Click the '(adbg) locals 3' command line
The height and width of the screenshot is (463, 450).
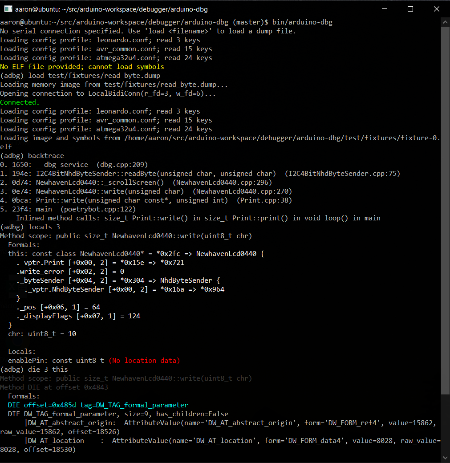tap(30, 227)
